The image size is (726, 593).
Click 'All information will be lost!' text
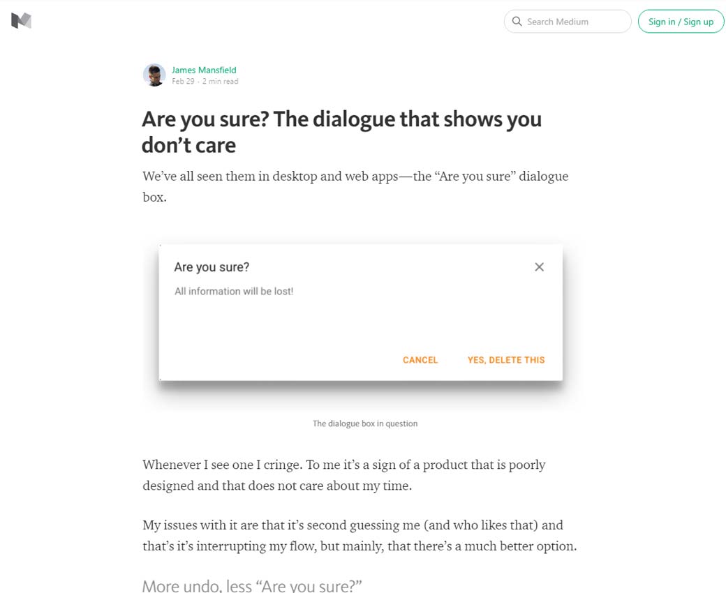pyautogui.click(x=234, y=291)
